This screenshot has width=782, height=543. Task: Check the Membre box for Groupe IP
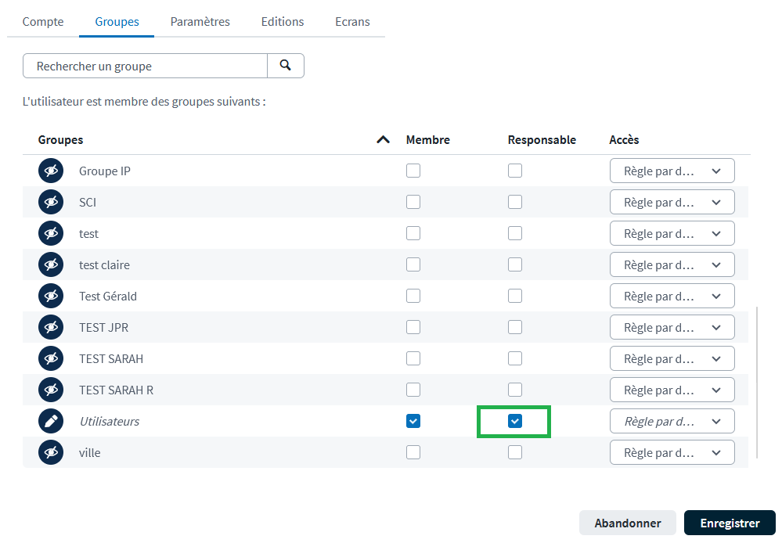(x=413, y=171)
